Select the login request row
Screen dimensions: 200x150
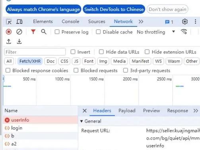[41, 128]
